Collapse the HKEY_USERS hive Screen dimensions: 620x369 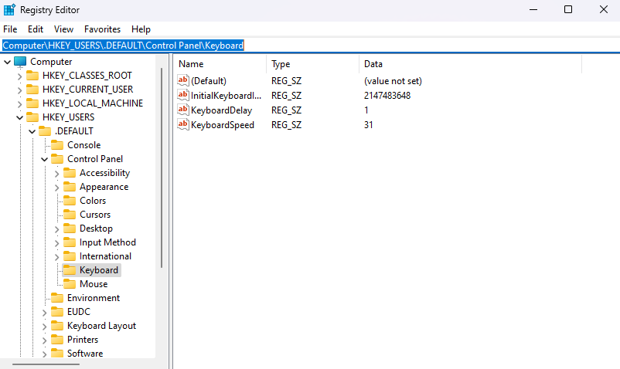pos(20,117)
